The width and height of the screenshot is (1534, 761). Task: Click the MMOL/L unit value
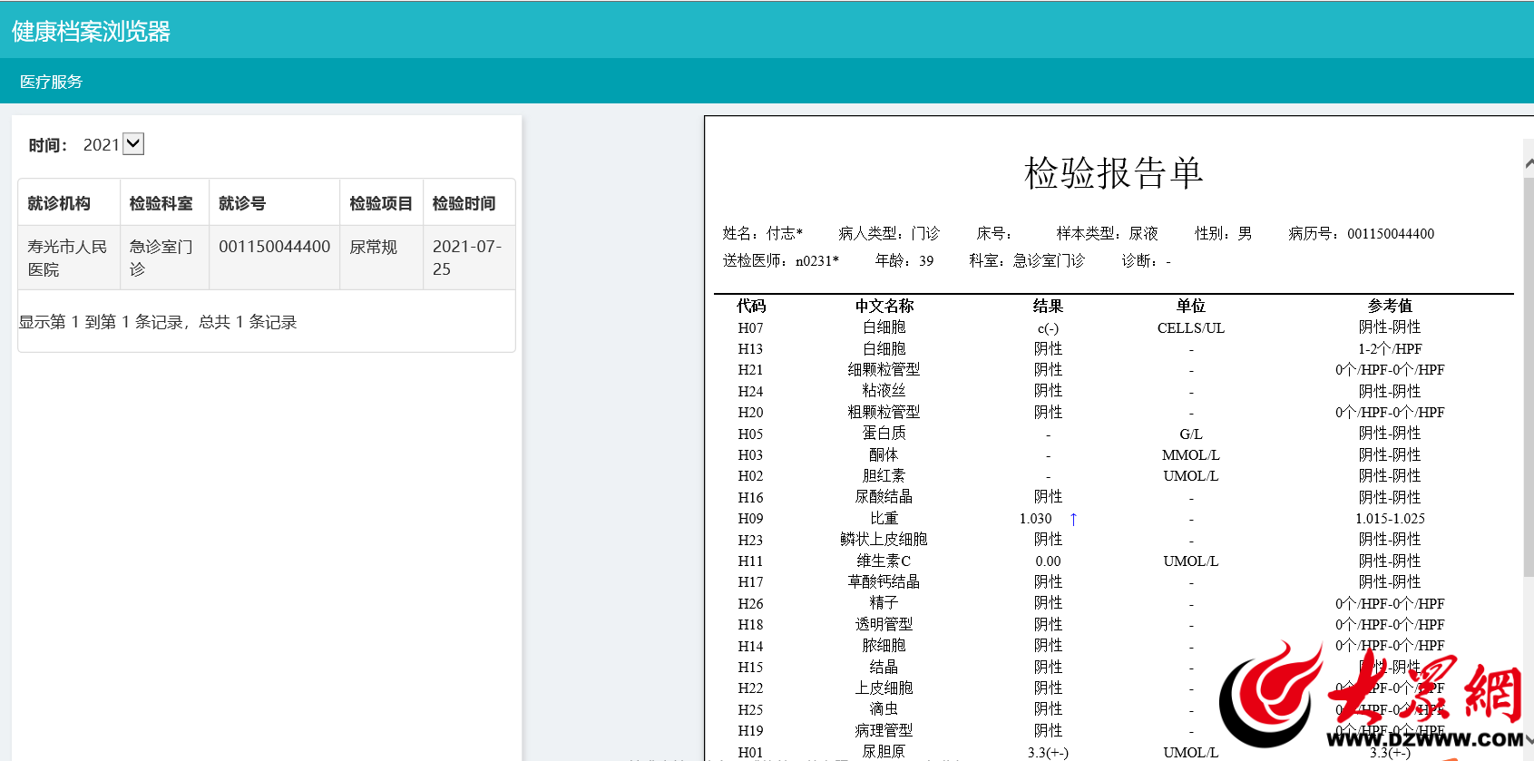pos(1191,455)
